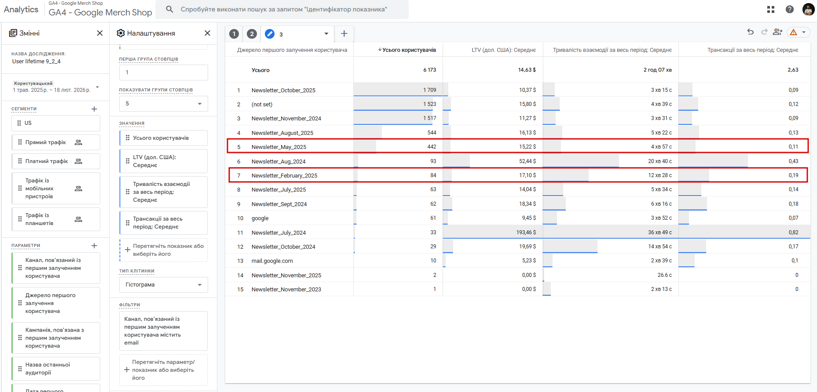
Task: Select the Прямий трафік segment
Action: click(46, 142)
